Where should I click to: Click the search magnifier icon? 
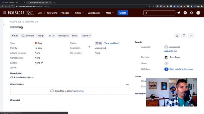click(146, 13)
